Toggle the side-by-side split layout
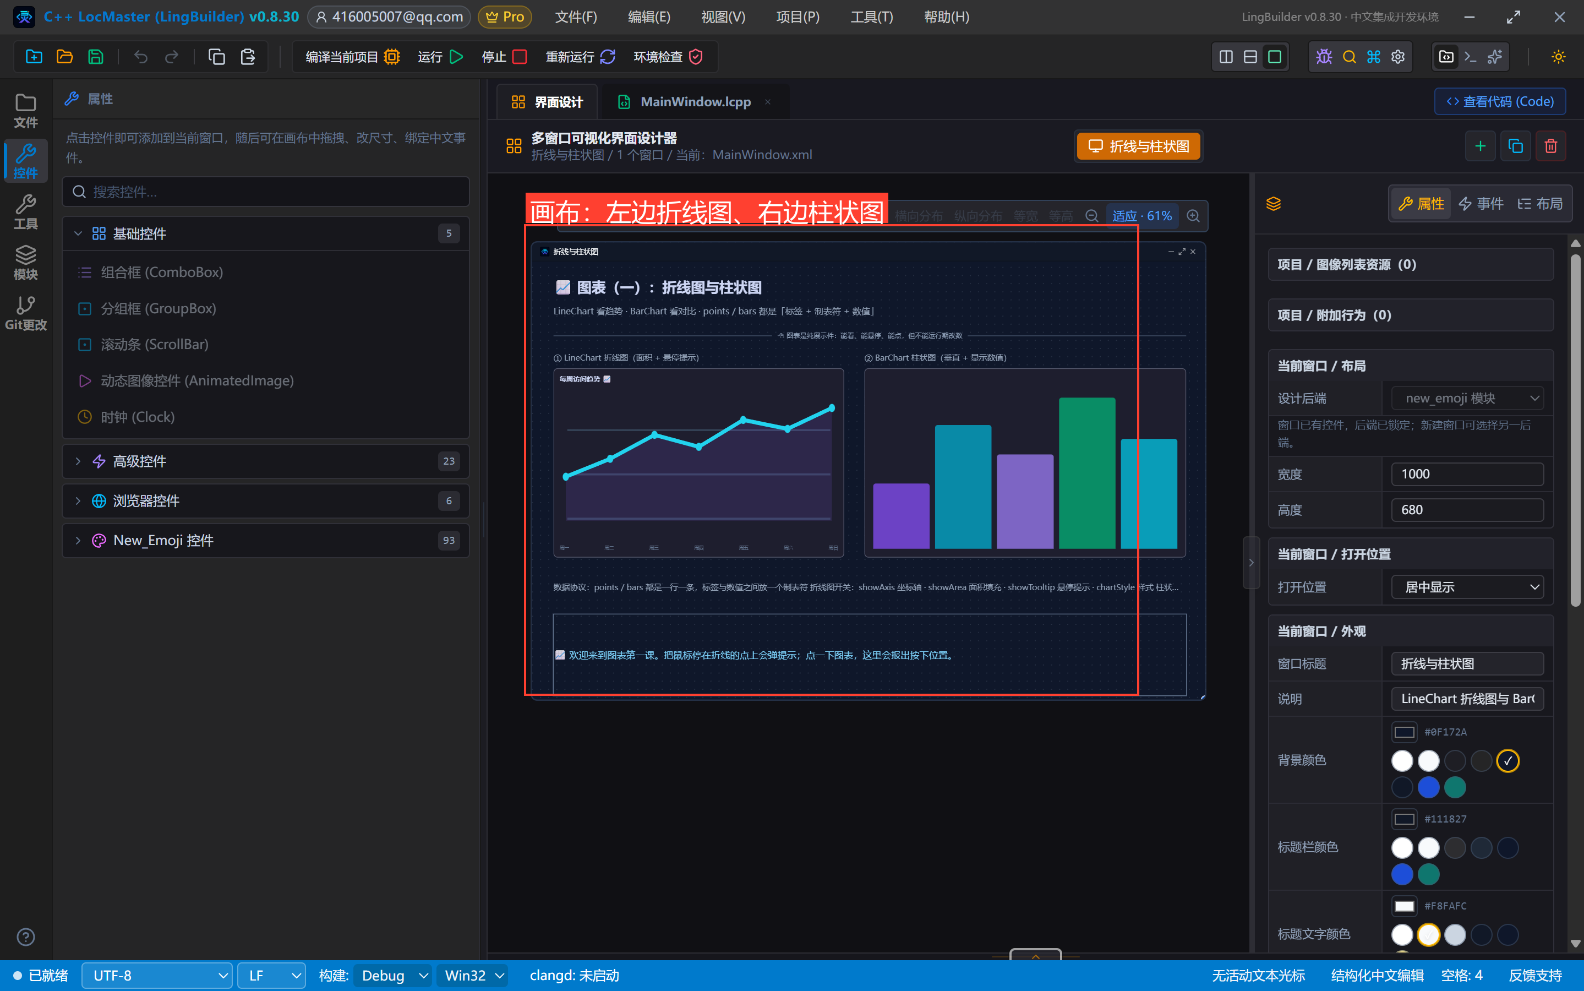This screenshot has width=1584, height=991. point(1226,57)
